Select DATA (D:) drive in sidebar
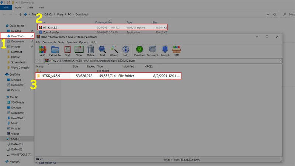Viewport: 295px width, 166px height. pyautogui.click(x=17, y=144)
